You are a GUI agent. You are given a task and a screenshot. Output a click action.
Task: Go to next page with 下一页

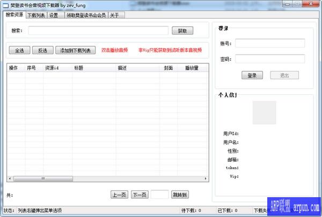pos(140,194)
